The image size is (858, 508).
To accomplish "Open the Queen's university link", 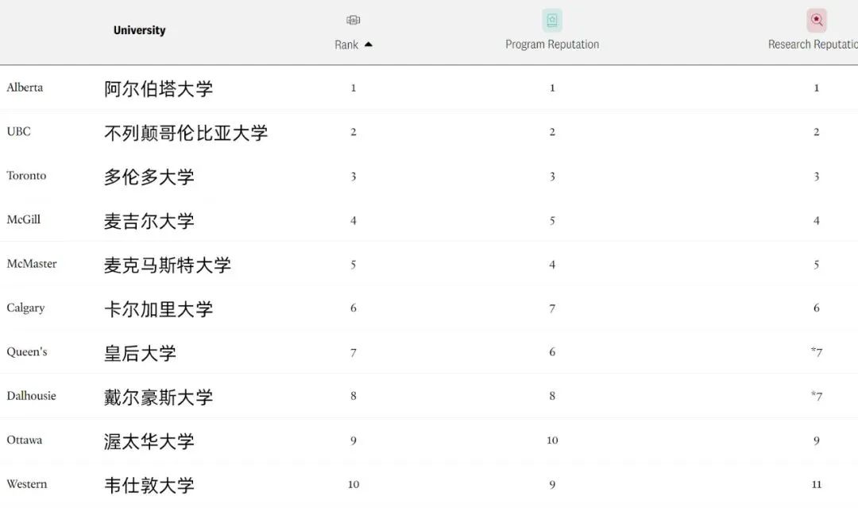I will (27, 351).
